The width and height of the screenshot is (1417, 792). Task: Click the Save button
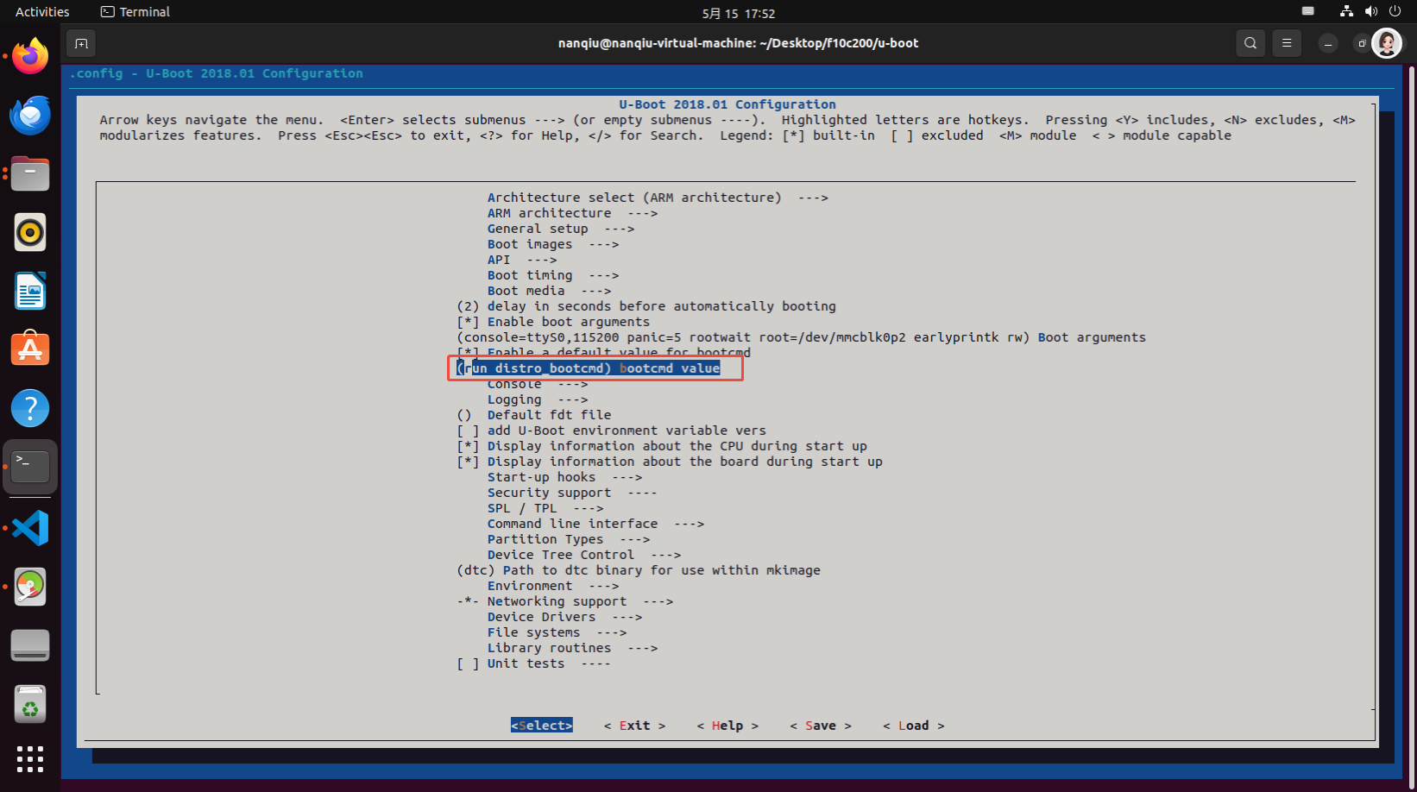click(821, 726)
